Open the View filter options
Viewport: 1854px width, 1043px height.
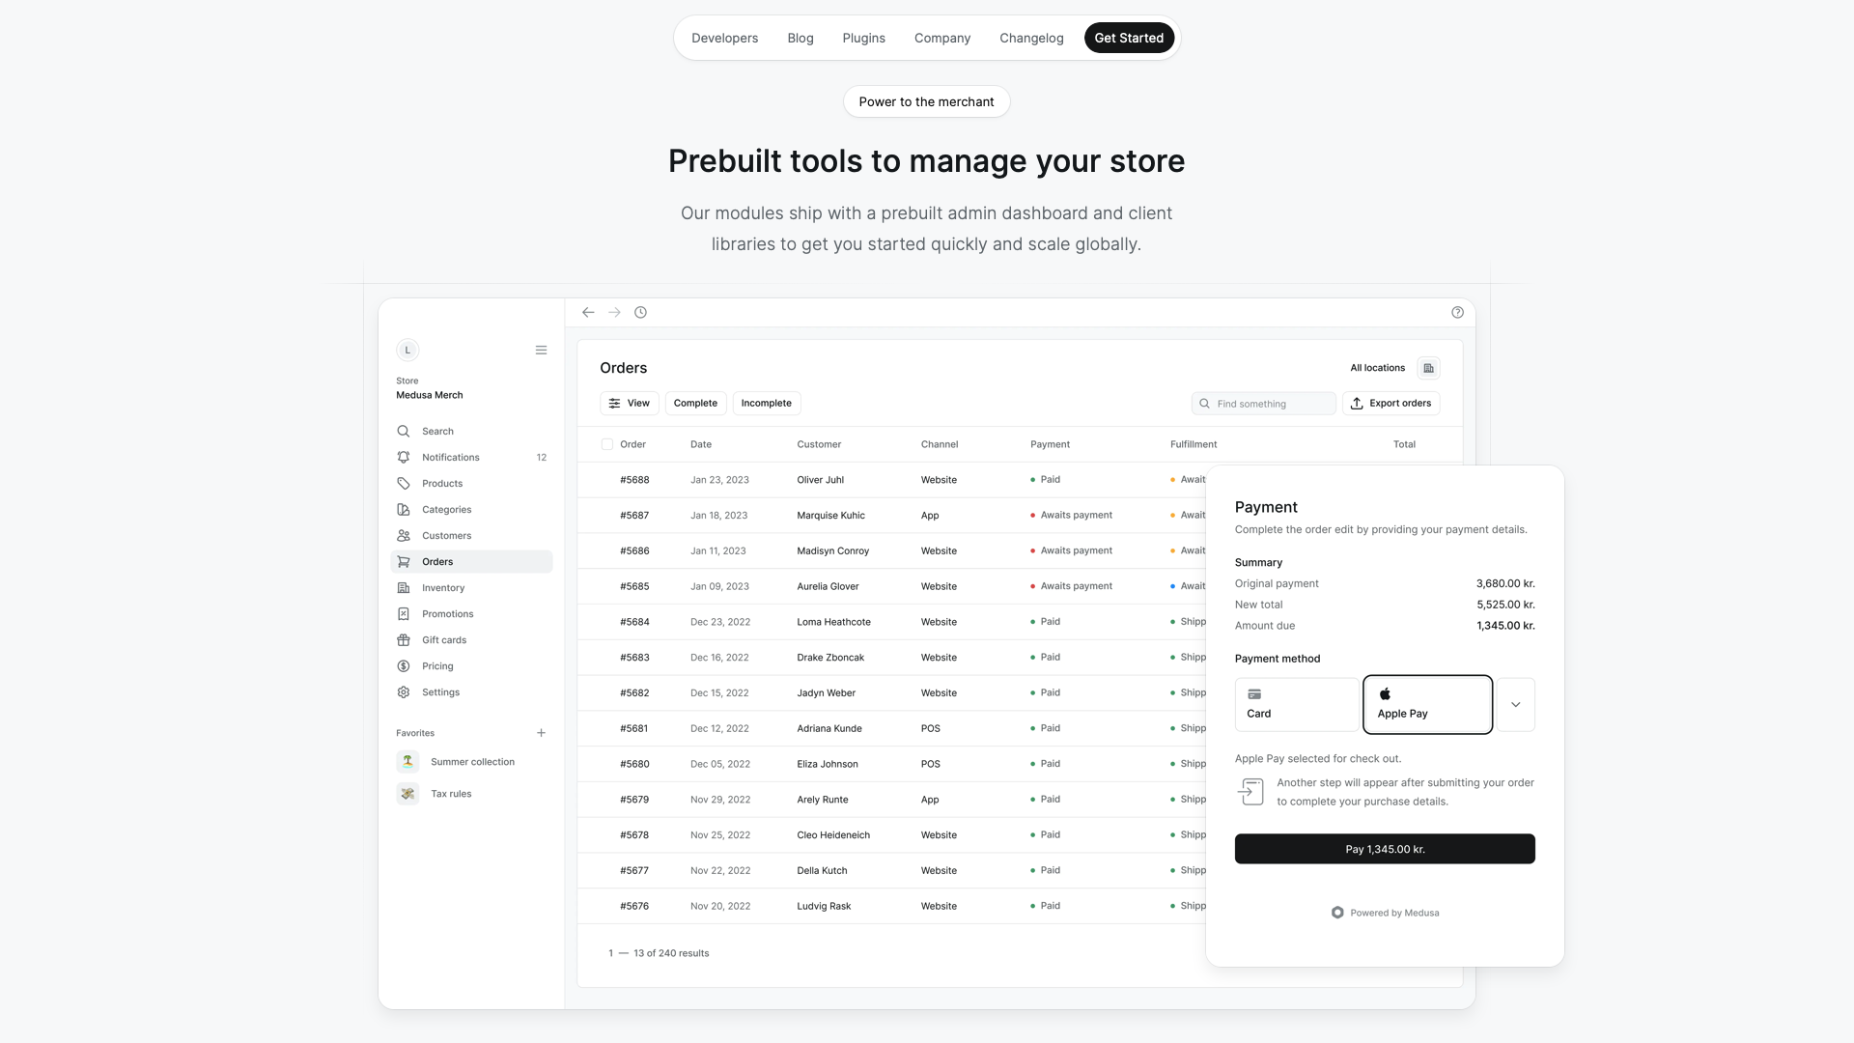click(x=630, y=403)
